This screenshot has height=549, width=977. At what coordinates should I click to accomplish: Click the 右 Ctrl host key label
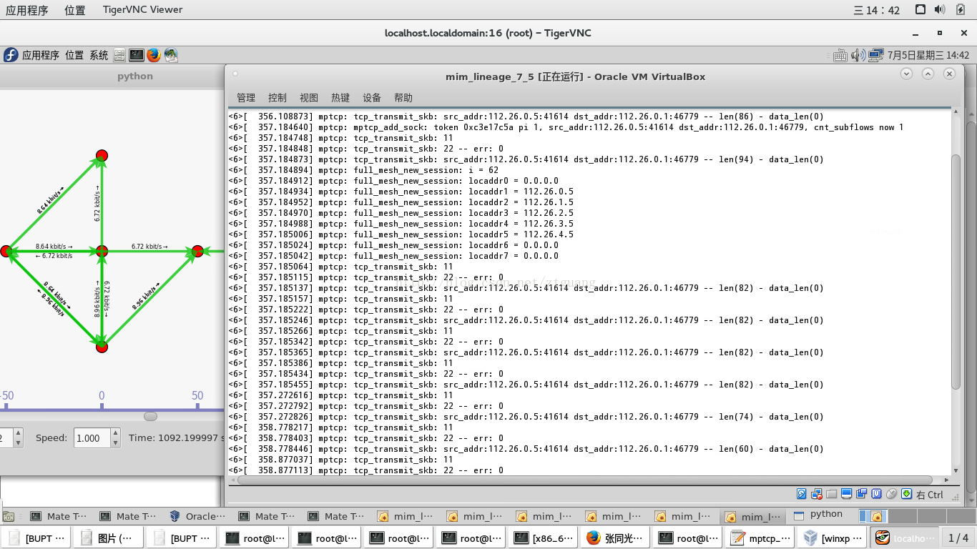click(x=930, y=495)
